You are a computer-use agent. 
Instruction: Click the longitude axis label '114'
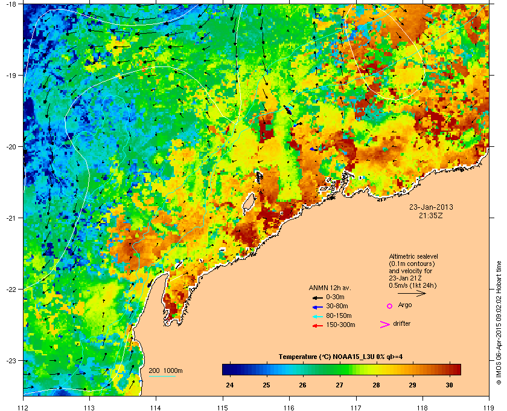click(x=156, y=408)
